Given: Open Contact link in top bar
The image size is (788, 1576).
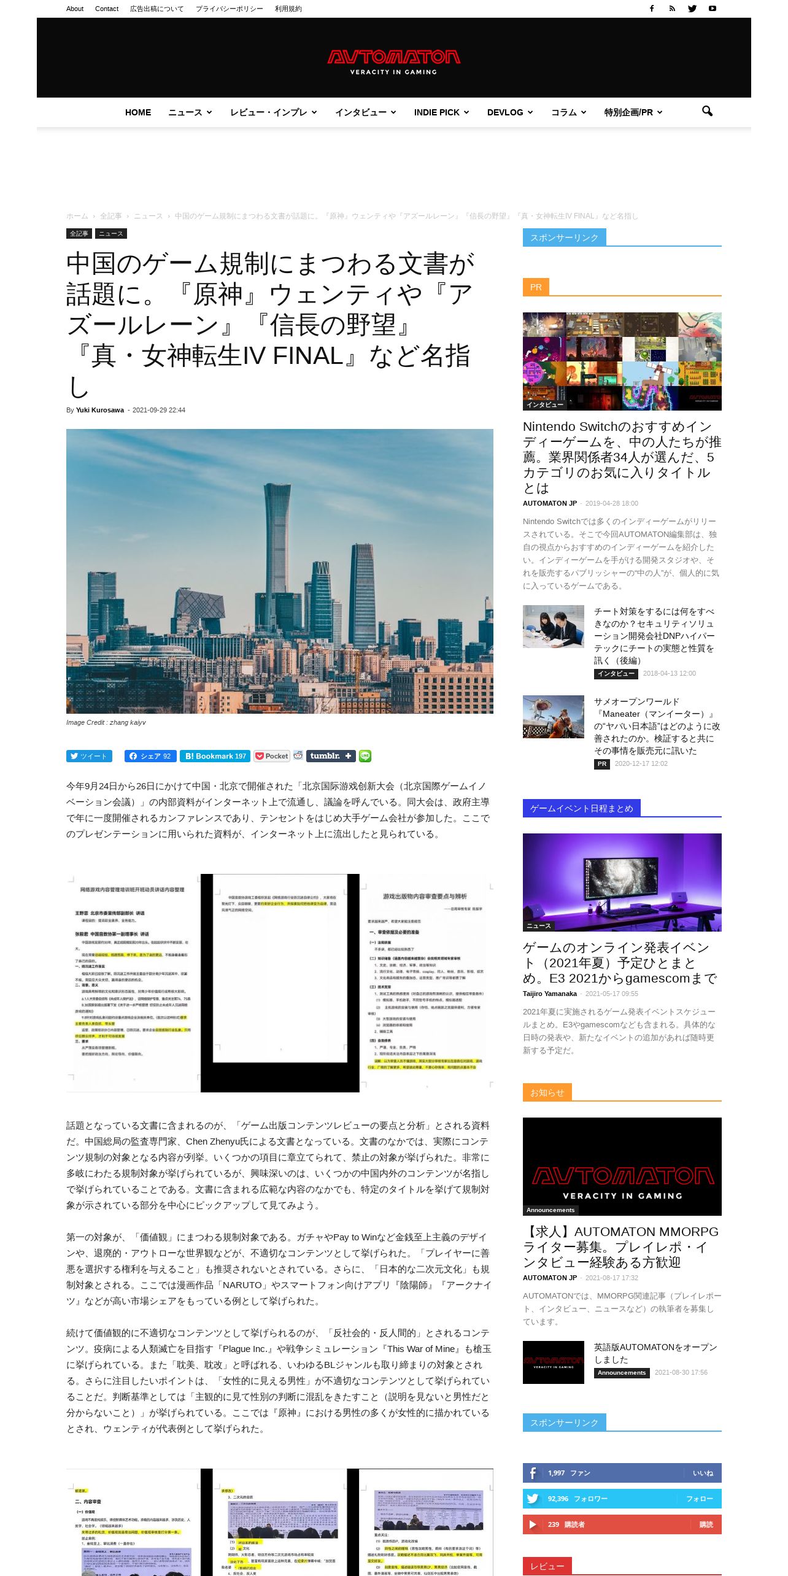Looking at the screenshot, I should click(107, 9).
